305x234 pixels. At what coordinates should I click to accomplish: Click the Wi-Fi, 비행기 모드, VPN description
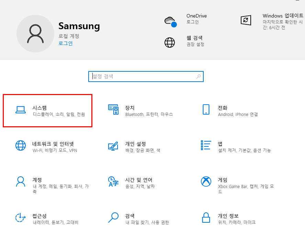click(55, 150)
